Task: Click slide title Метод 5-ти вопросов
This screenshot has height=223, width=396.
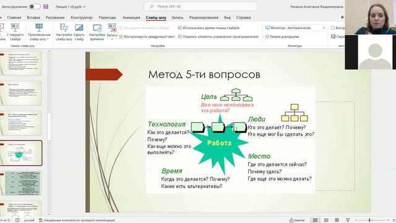Action: coord(204,74)
